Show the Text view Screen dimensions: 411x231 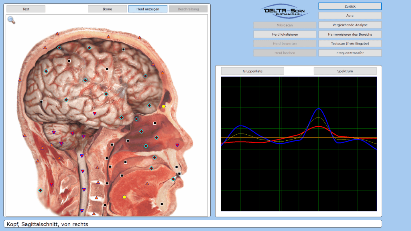[26, 9]
